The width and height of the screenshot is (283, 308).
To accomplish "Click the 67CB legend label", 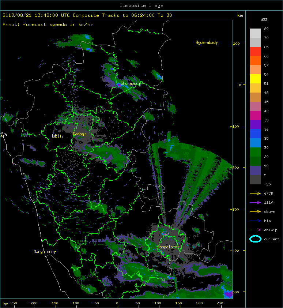I will (268, 193).
